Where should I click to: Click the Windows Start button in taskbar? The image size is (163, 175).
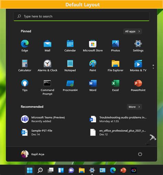tap(30, 170)
